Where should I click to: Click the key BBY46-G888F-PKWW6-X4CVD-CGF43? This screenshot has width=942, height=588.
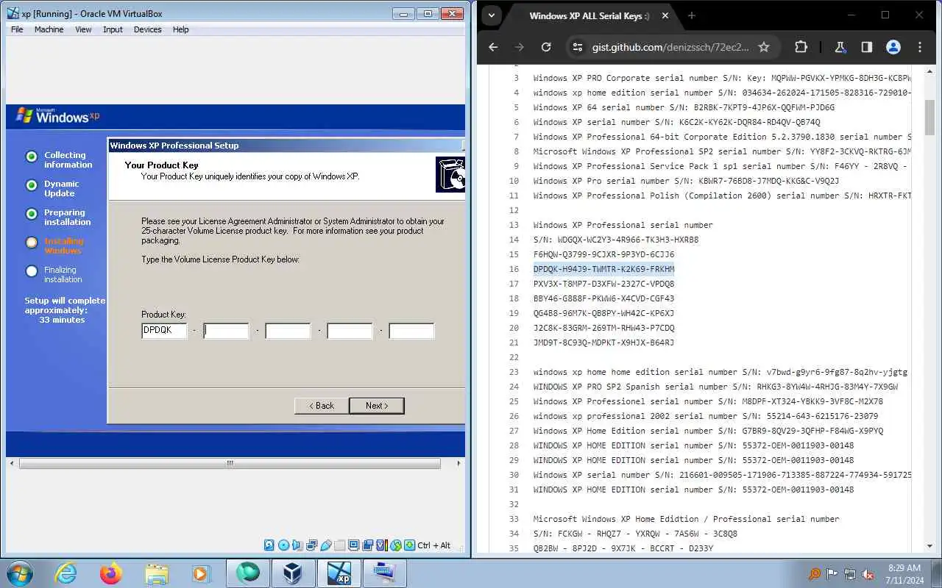603,298
